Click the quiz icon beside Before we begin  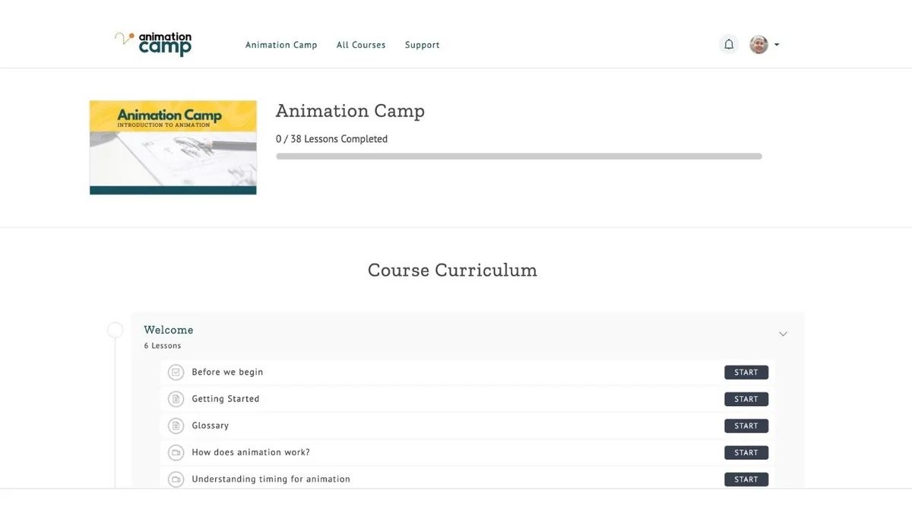coord(176,372)
